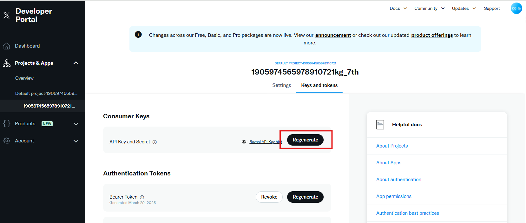Open the Community dropdown menu
Viewport: 526px width, 223px height.
[430, 8]
